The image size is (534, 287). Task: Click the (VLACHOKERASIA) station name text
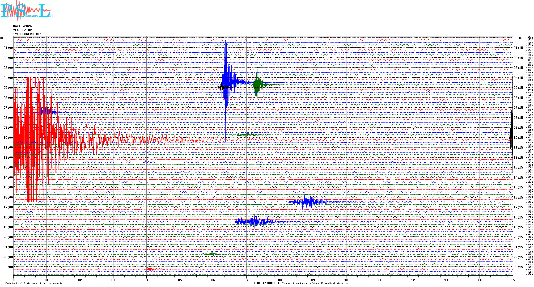tap(27, 34)
